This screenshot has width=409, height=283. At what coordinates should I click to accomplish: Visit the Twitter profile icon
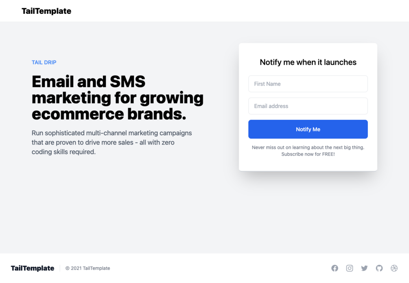(x=364, y=268)
